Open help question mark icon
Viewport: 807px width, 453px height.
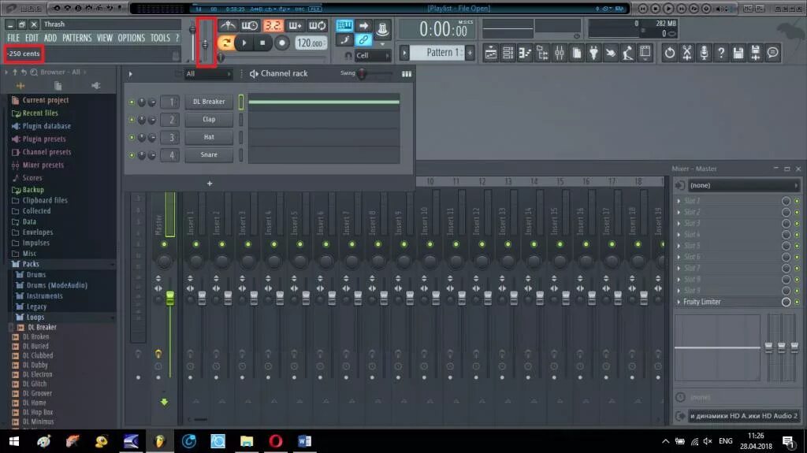721,53
